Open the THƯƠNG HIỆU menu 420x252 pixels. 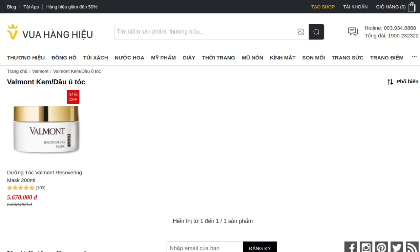pos(26,58)
